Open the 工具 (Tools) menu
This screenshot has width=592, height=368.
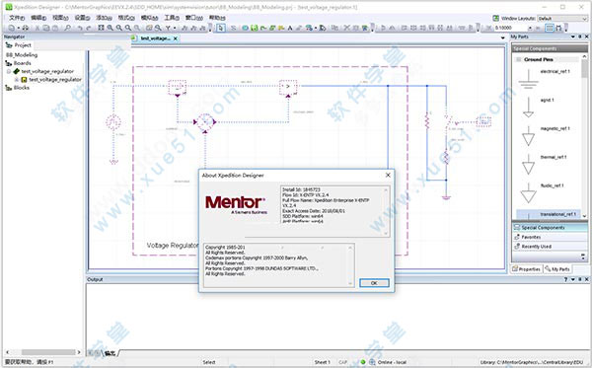coord(172,18)
